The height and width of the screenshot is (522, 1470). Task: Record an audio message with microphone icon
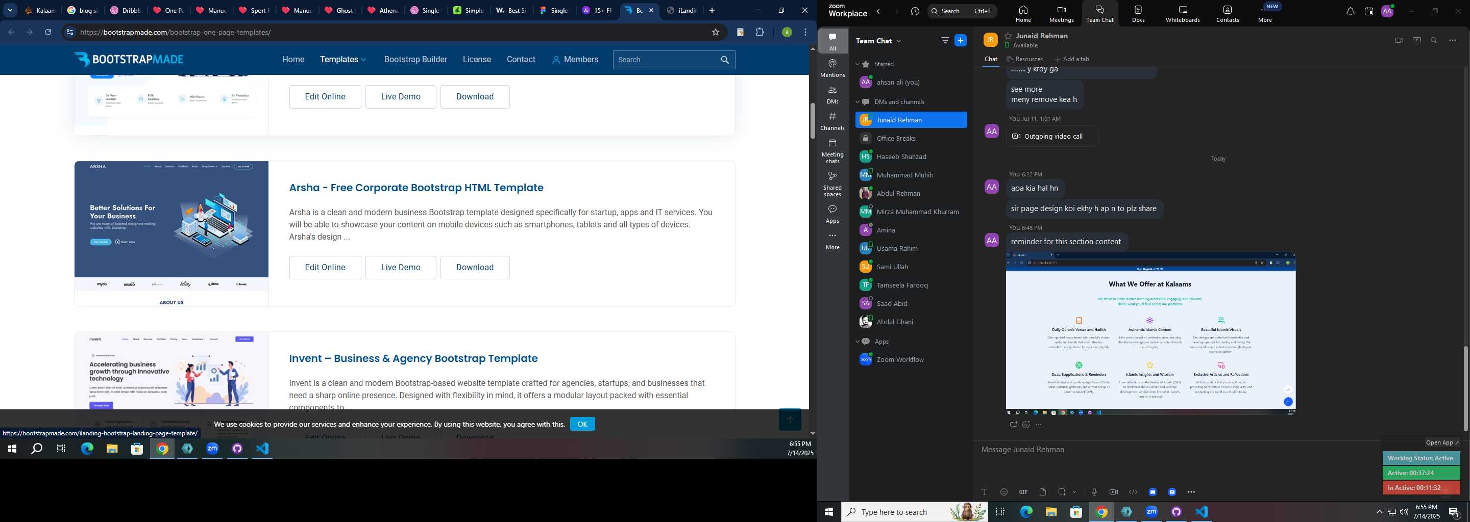[x=1094, y=492]
